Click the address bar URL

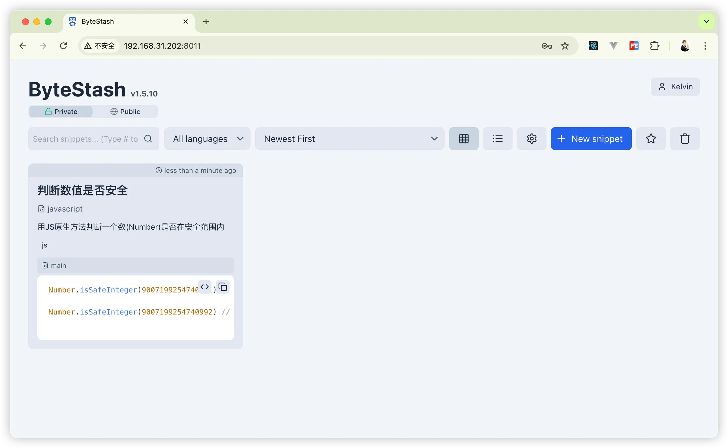tap(162, 46)
